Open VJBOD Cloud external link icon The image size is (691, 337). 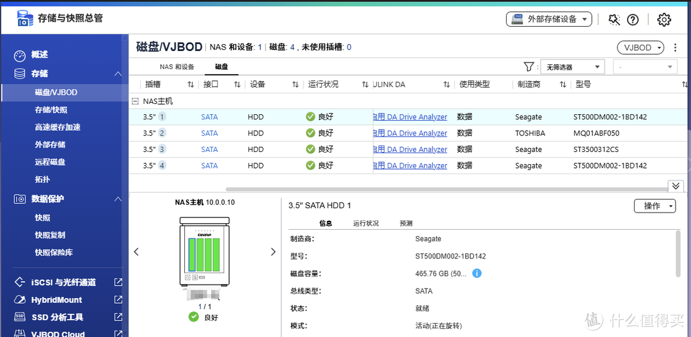click(118, 333)
